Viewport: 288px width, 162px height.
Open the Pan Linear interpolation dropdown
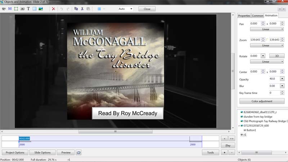click(x=267, y=29)
